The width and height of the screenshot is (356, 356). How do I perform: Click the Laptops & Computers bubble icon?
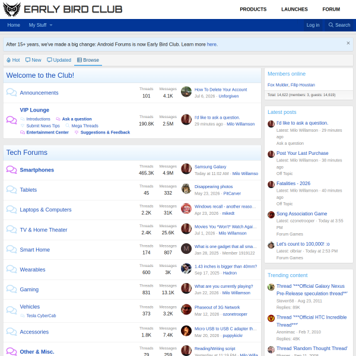pos(11,209)
